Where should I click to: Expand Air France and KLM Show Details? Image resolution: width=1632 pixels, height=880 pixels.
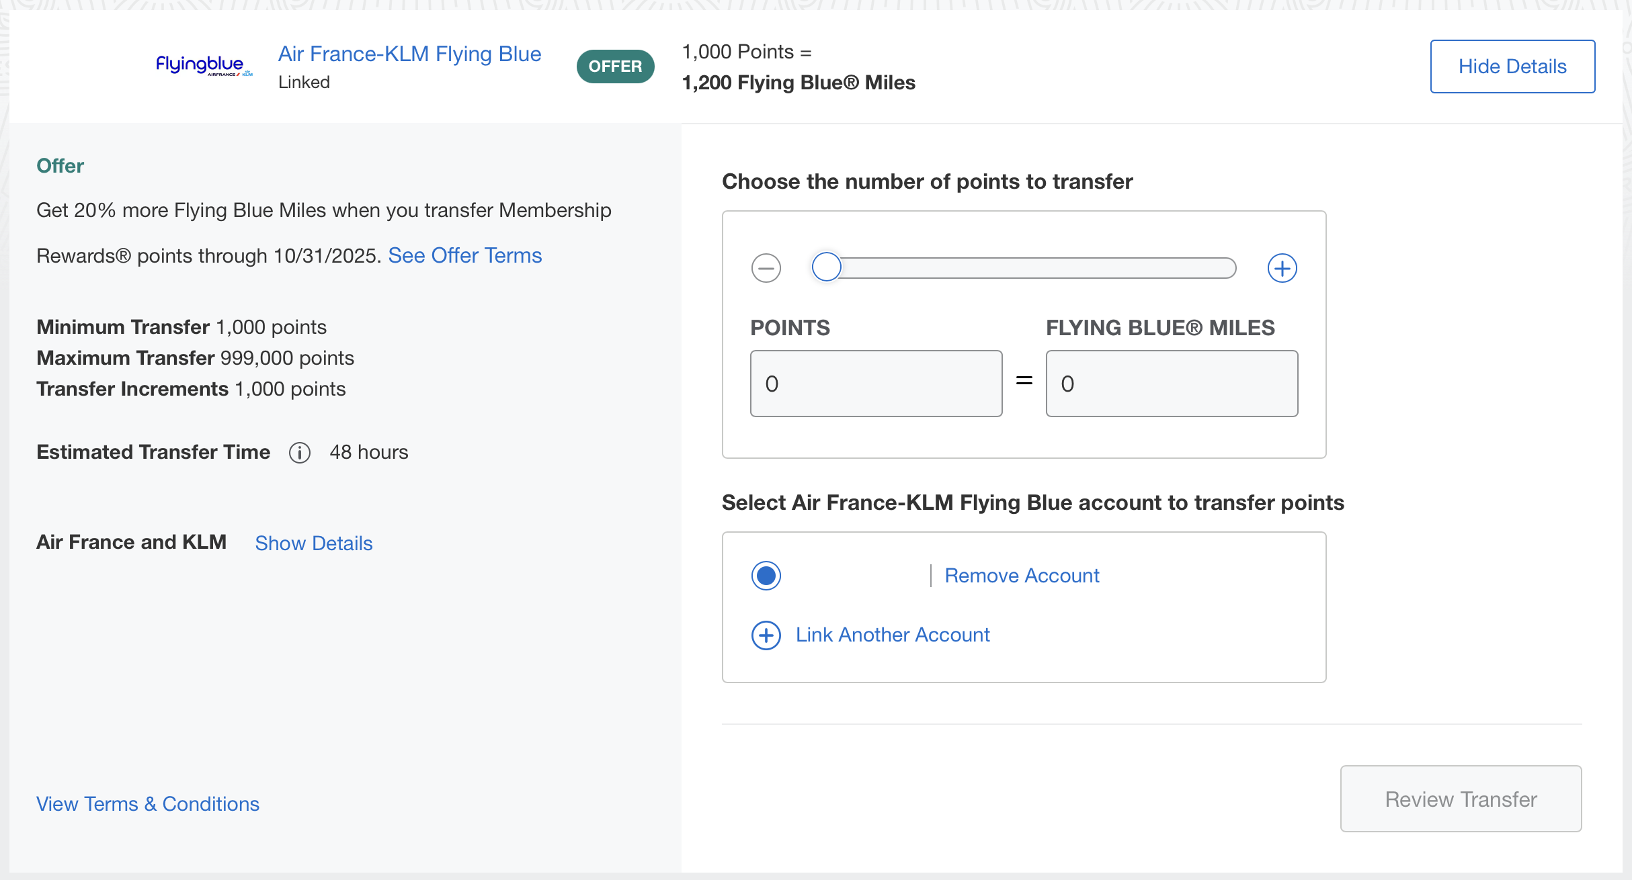[313, 543]
